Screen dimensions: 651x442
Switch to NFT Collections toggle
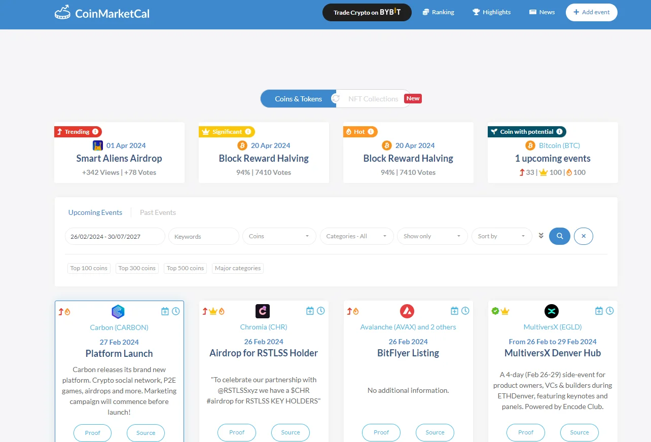(x=373, y=99)
